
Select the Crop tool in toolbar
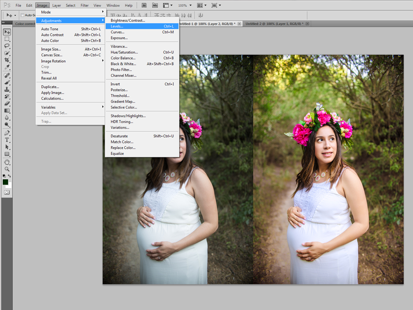click(7, 60)
